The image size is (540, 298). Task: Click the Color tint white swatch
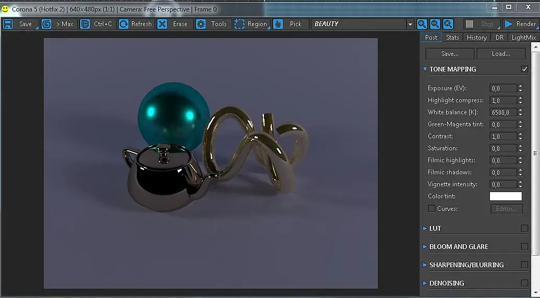point(506,196)
